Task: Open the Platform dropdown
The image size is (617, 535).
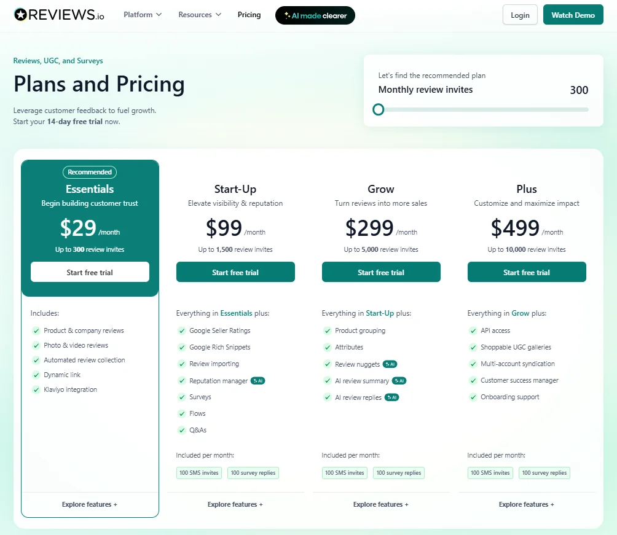Action: pyautogui.click(x=142, y=14)
